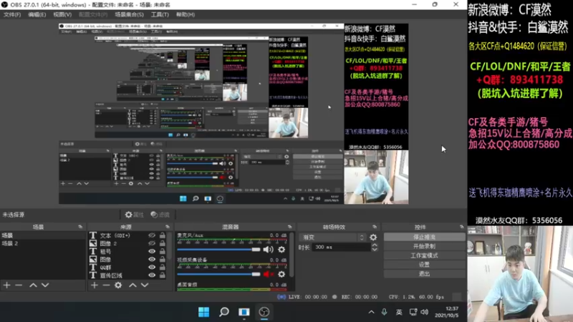Hide the QQ群 source via its eye icon
The width and height of the screenshot is (573, 322).
click(x=152, y=267)
